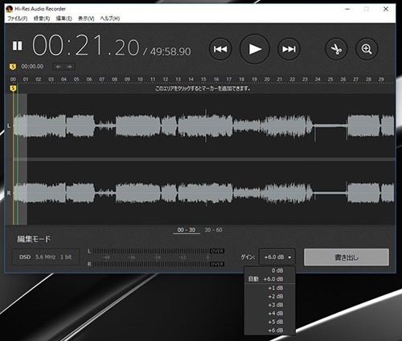
Task: Open the 表示(V) menu
Action: pyautogui.click(x=86, y=18)
